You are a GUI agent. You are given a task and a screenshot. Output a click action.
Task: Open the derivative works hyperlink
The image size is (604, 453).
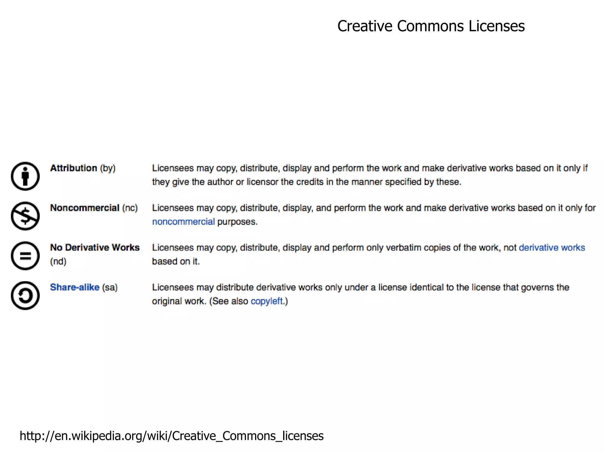(x=552, y=248)
